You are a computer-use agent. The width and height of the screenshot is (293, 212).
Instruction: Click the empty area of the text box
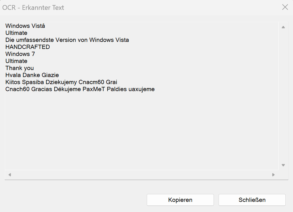[x=141, y=130]
